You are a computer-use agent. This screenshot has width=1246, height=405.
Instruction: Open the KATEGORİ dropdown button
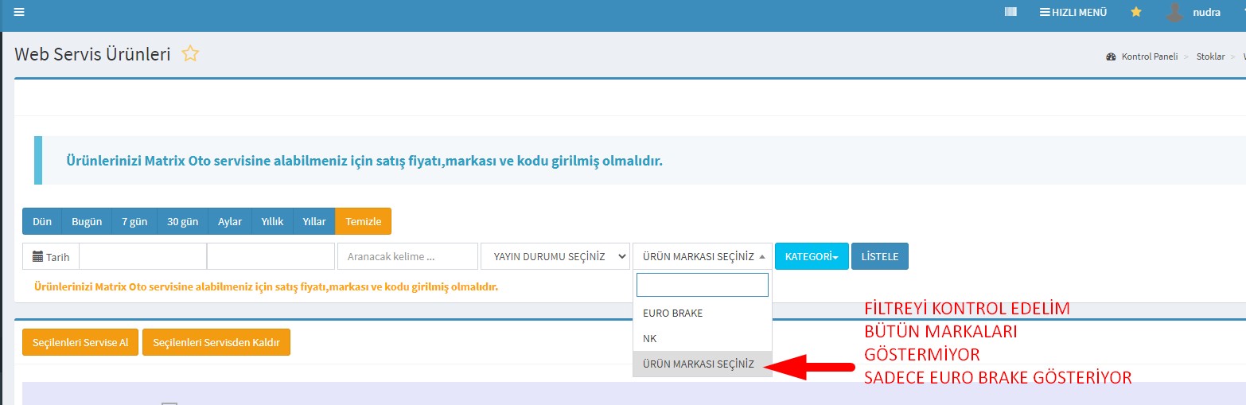point(811,256)
